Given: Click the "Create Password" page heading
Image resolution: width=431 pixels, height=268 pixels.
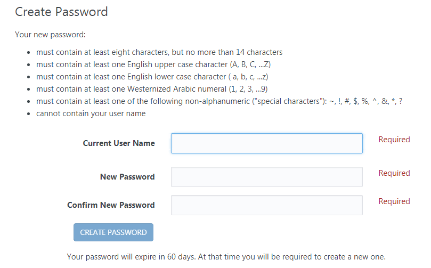Looking at the screenshot, I should tap(61, 12).
